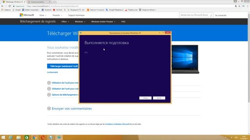Image resolution: width=250 pixels, height=140 pixels.
Task: Switch to the second Chrome tab
Action: [39, 2]
